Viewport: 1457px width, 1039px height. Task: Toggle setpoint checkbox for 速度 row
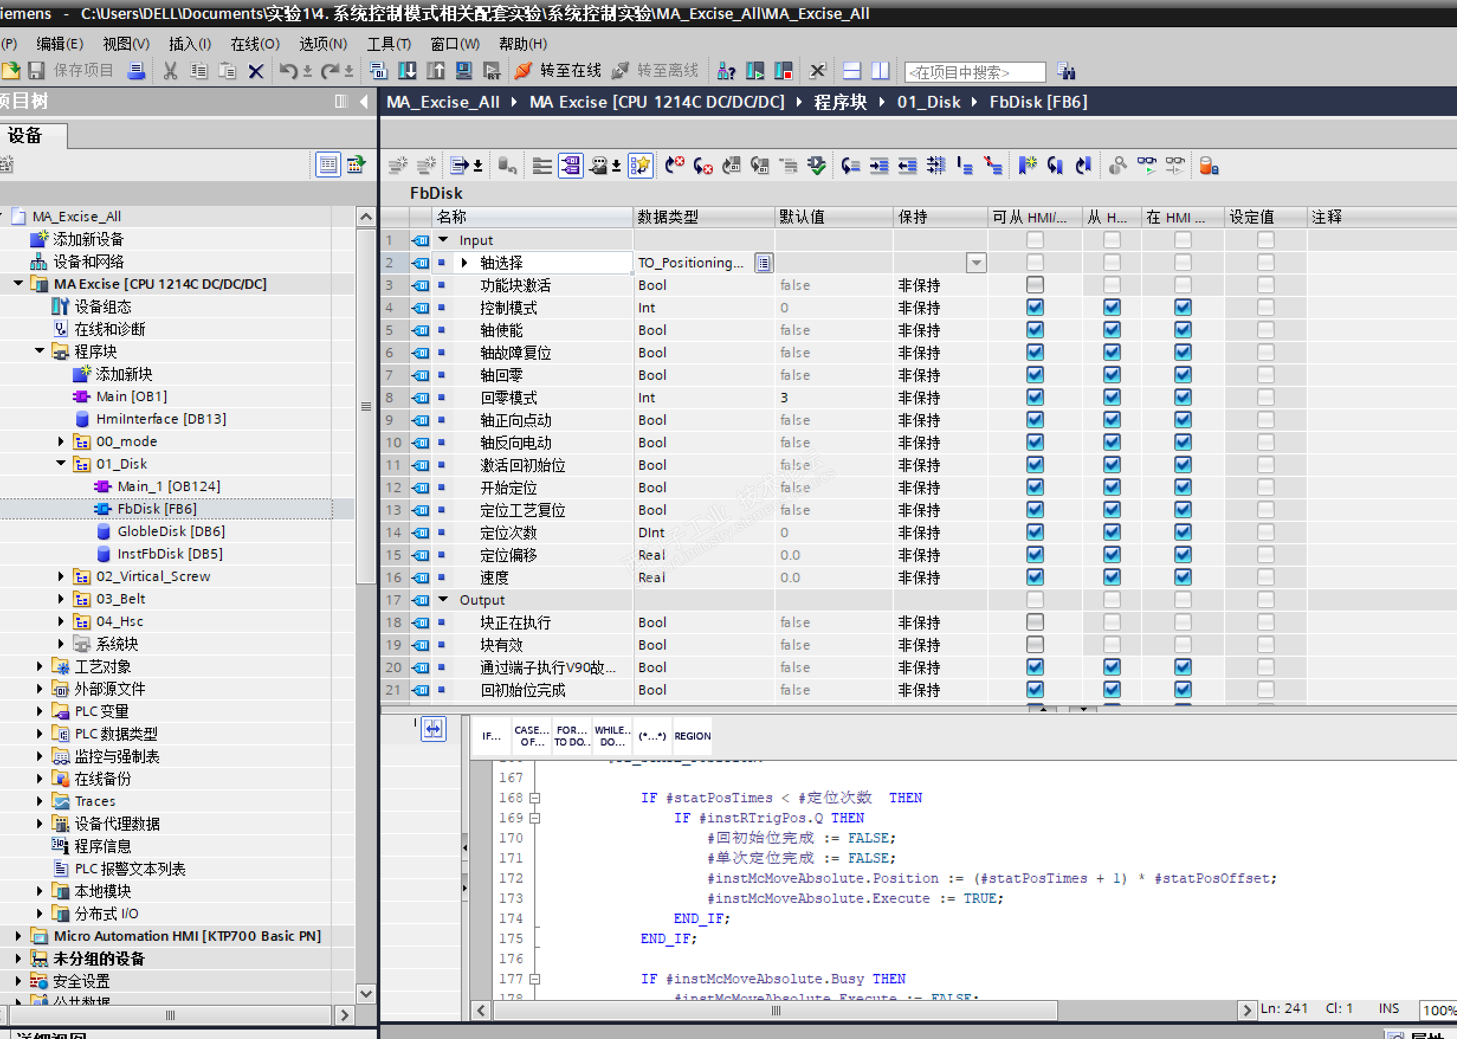(1265, 577)
